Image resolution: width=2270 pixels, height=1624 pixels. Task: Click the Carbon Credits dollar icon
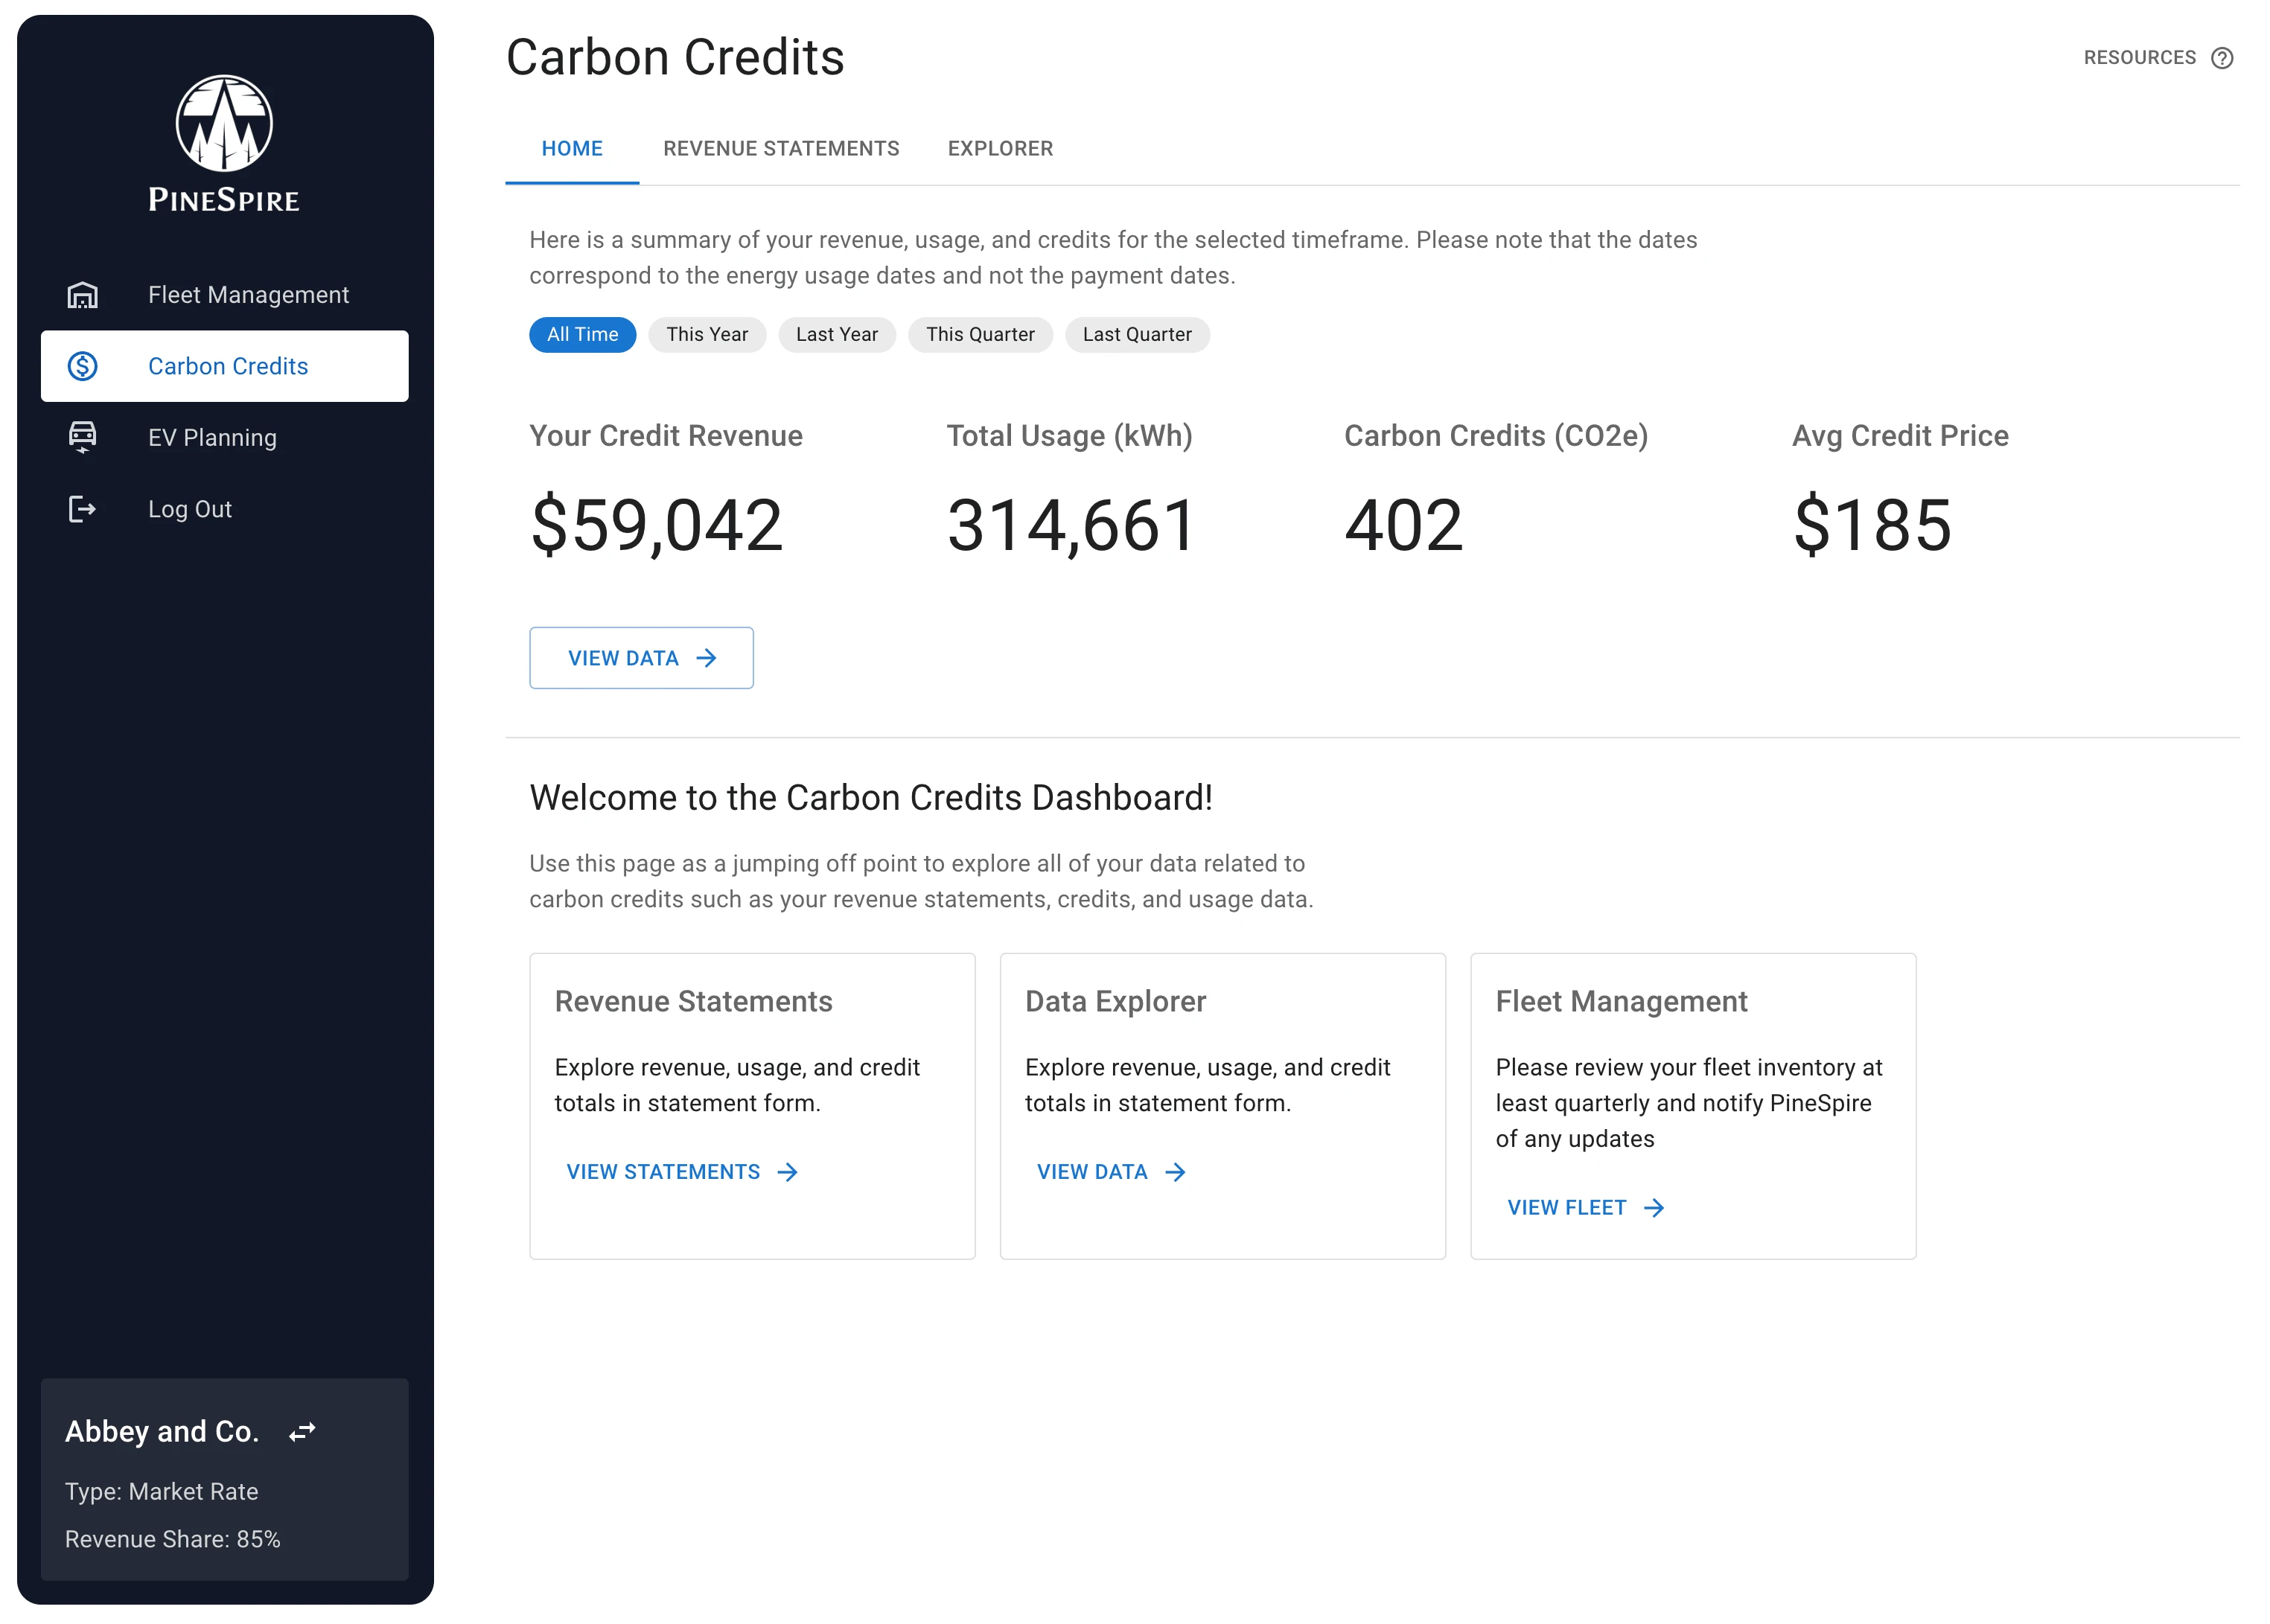tap(82, 366)
